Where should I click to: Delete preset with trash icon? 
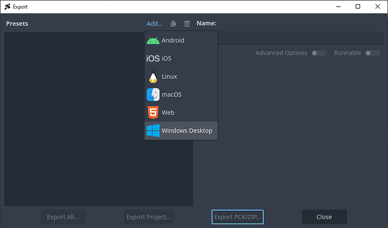(x=187, y=24)
